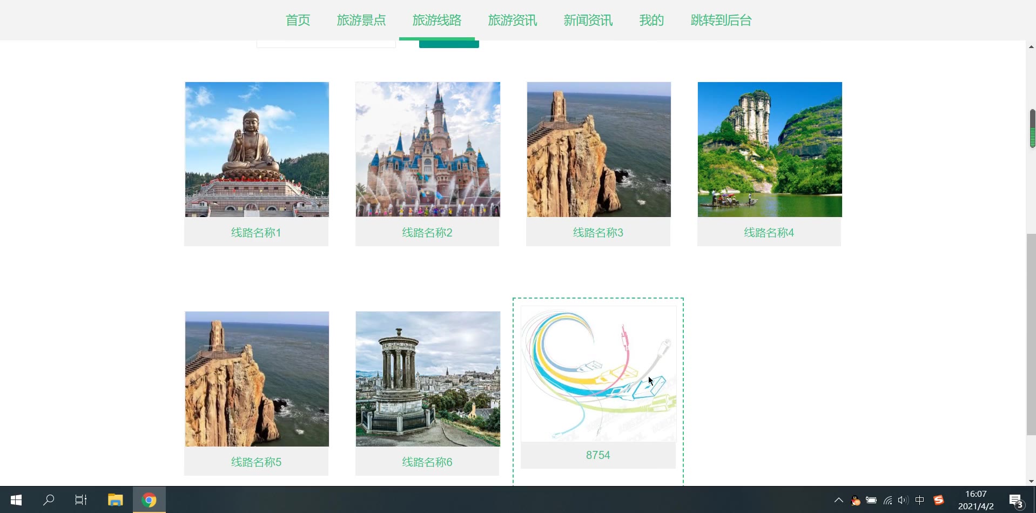Launch File Explorer from taskbar
Viewport: 1036px width, 513px height.
[x=115, y=500]
